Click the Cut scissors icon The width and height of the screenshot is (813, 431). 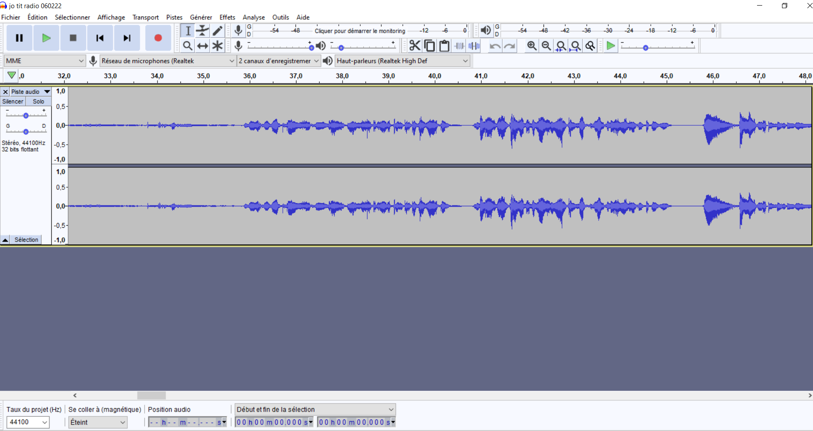[414, 46]
